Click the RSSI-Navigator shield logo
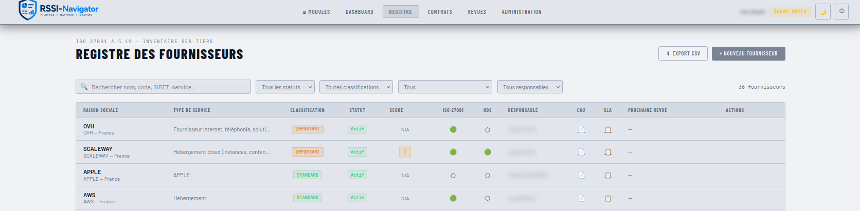This screenshot has width=860, height=211. [x=27, y=10]
